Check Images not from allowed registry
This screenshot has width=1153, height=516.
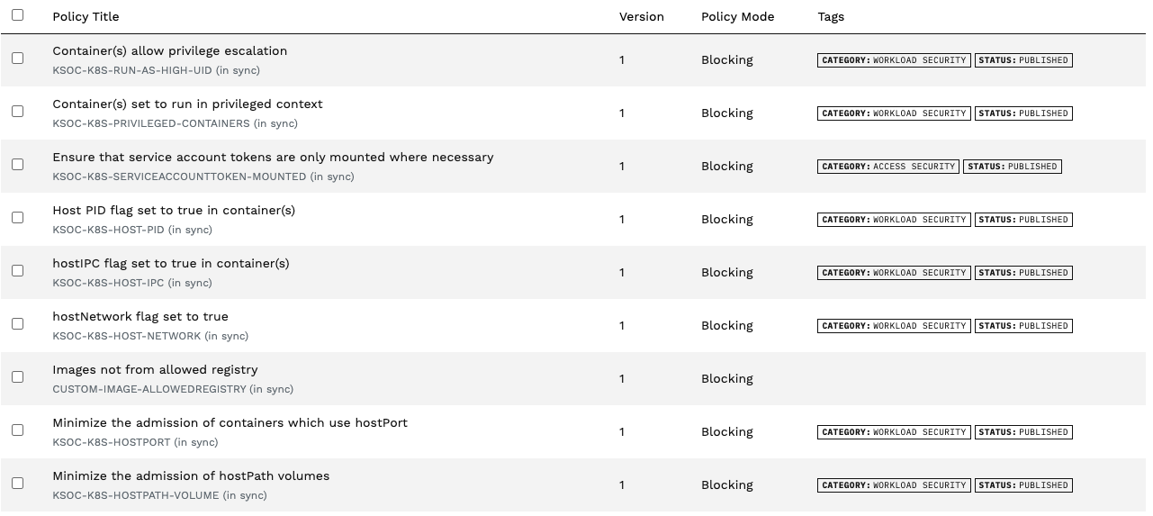pos(17,376)
